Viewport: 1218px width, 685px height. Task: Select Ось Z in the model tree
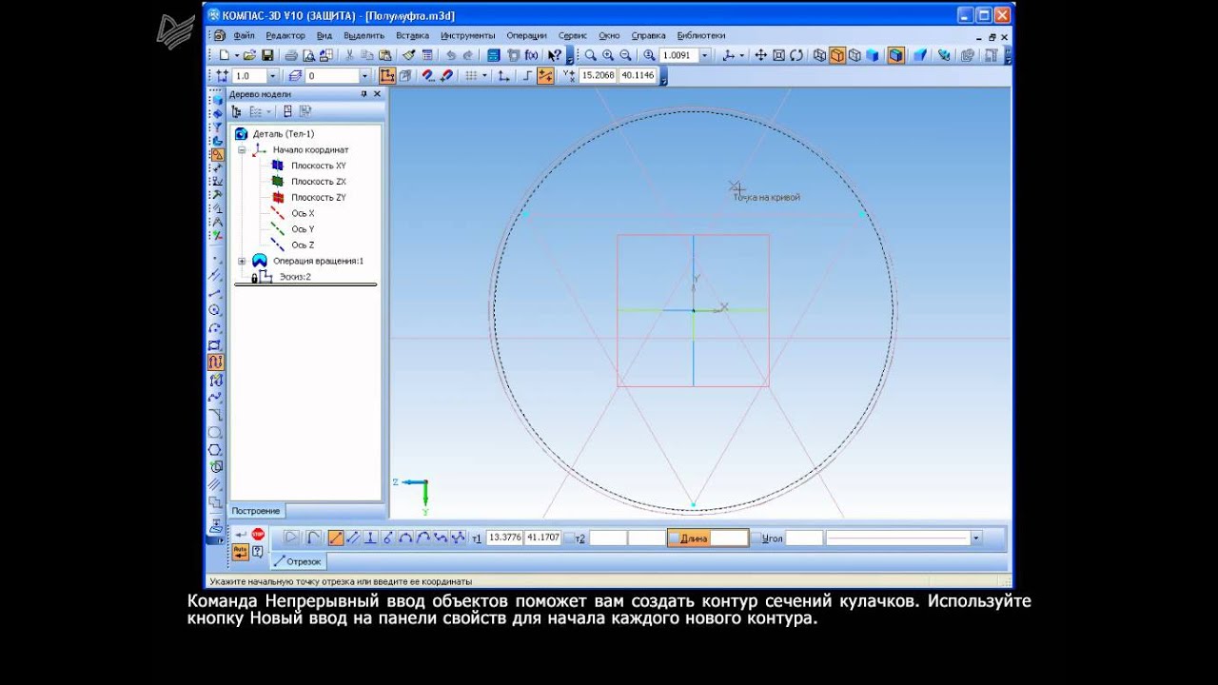coord(303,245)
